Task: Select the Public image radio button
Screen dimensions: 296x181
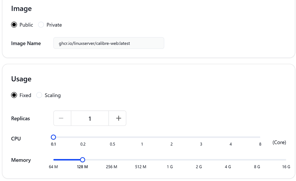Action: pyautogui.click(x=14, y=25)
